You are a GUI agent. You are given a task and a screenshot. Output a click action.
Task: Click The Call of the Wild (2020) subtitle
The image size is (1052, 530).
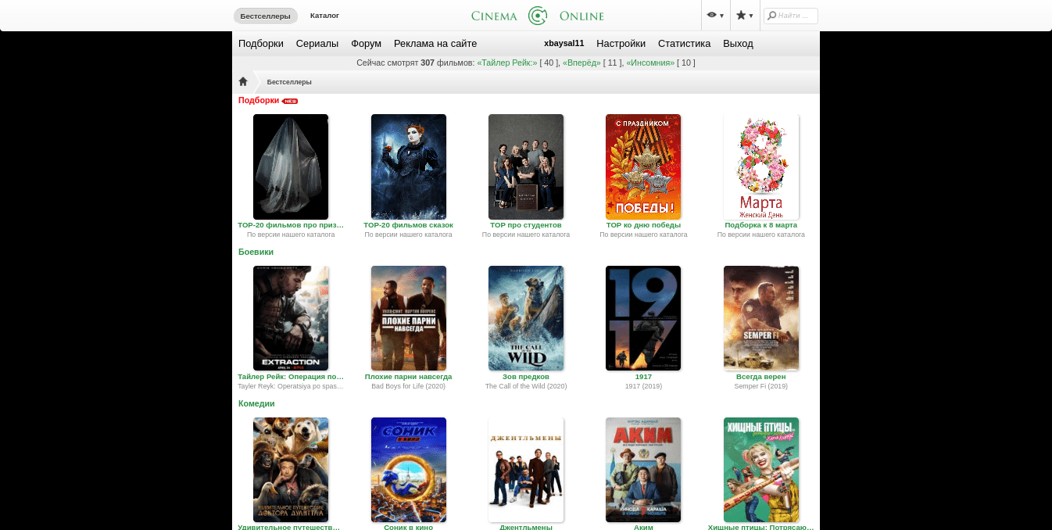point(526,386)
